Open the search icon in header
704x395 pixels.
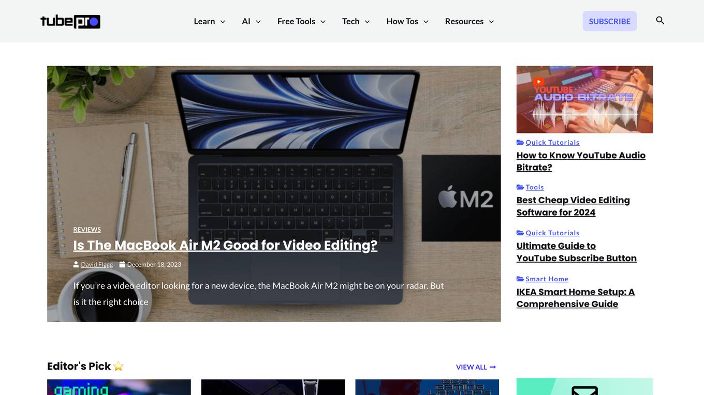(660, 21)
